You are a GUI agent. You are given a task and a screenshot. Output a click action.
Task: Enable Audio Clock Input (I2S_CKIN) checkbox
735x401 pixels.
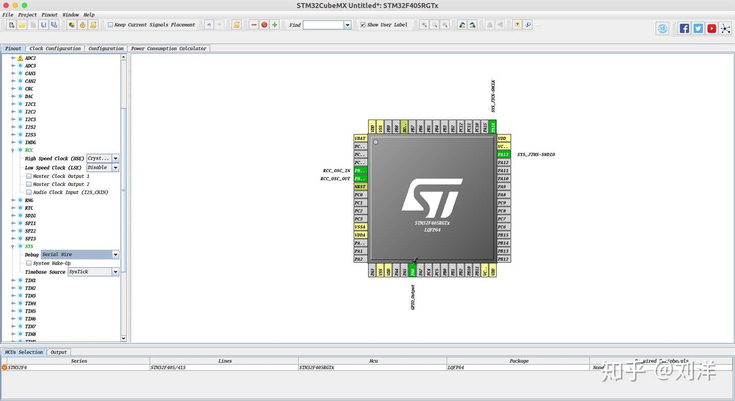tap(29, 193)
